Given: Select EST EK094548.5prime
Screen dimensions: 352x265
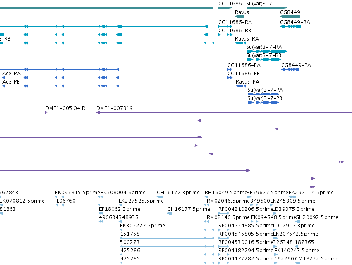Looking at the screenshot, I should 254,222.
